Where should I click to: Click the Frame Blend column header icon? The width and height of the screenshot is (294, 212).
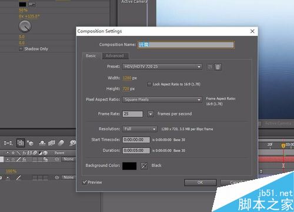pyautogui.click(x=29, y=153)
